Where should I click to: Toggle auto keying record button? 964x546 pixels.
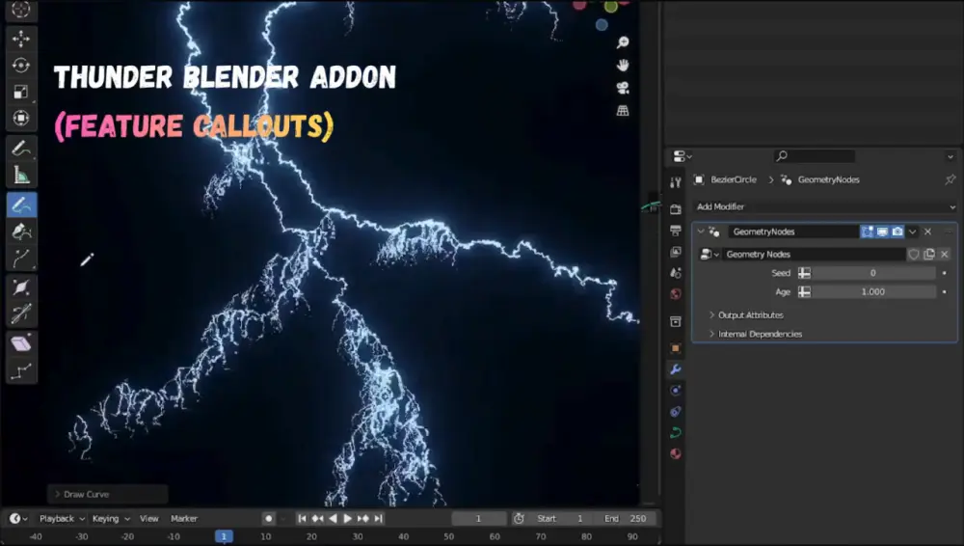[x=268, y=518]
